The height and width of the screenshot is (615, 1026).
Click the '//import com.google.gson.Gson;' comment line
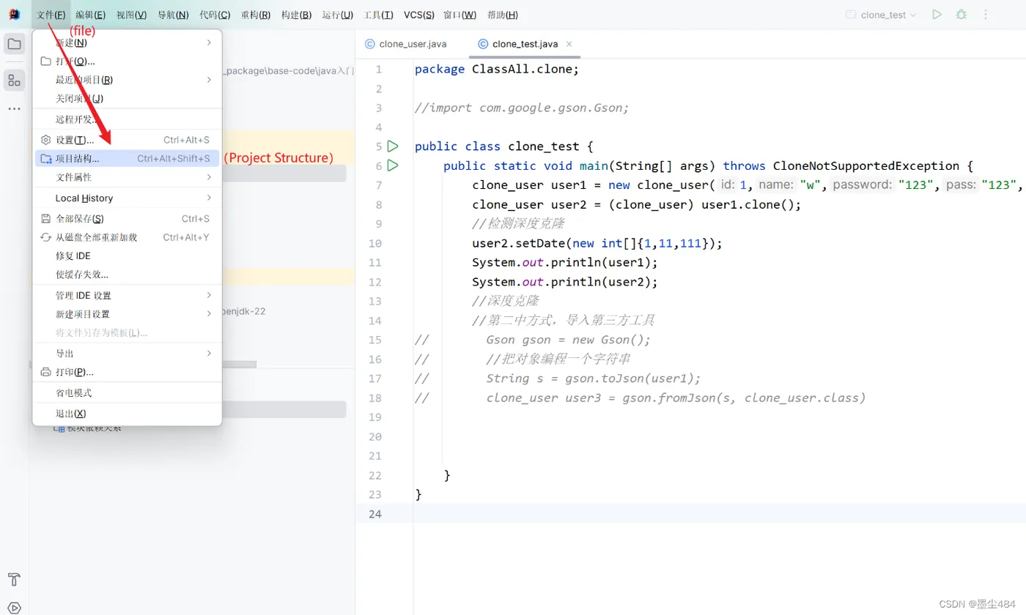click(x=522, y=108)
